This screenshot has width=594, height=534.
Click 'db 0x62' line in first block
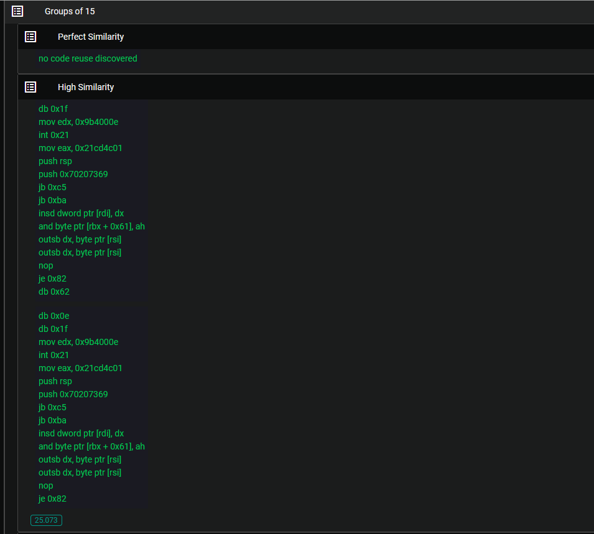coord(54,292)
